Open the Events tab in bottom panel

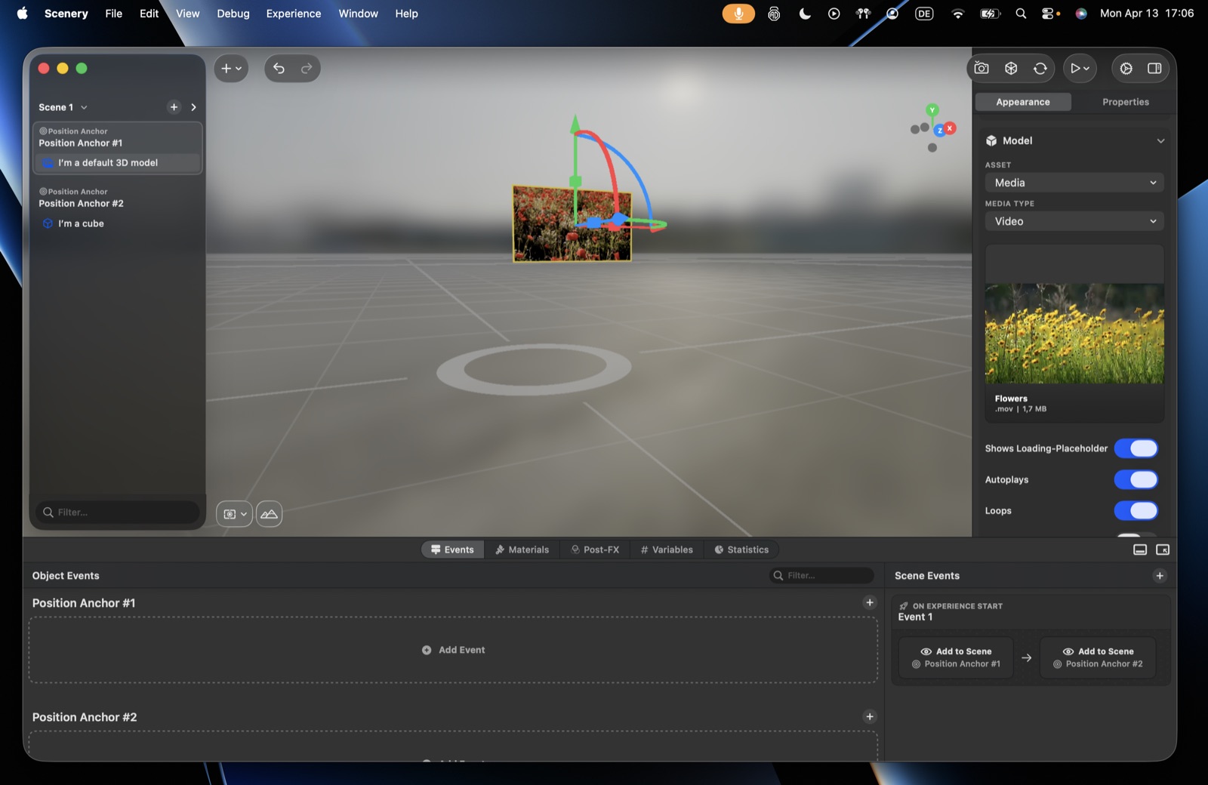click(x=452, y=549)
